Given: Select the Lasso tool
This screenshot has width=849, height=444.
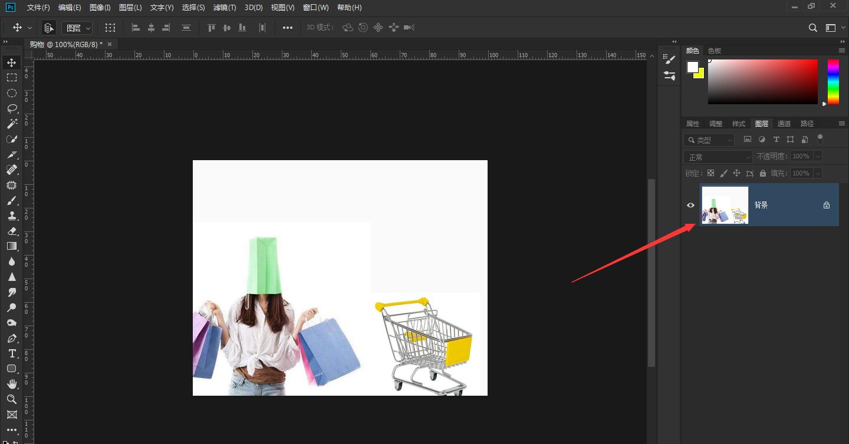Looking at the screenshot, I should coord(12,108).
